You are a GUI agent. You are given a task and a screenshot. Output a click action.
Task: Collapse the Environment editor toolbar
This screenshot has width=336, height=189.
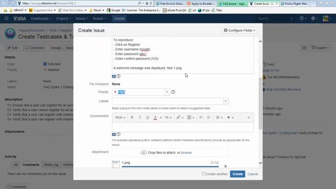[248, 118]
